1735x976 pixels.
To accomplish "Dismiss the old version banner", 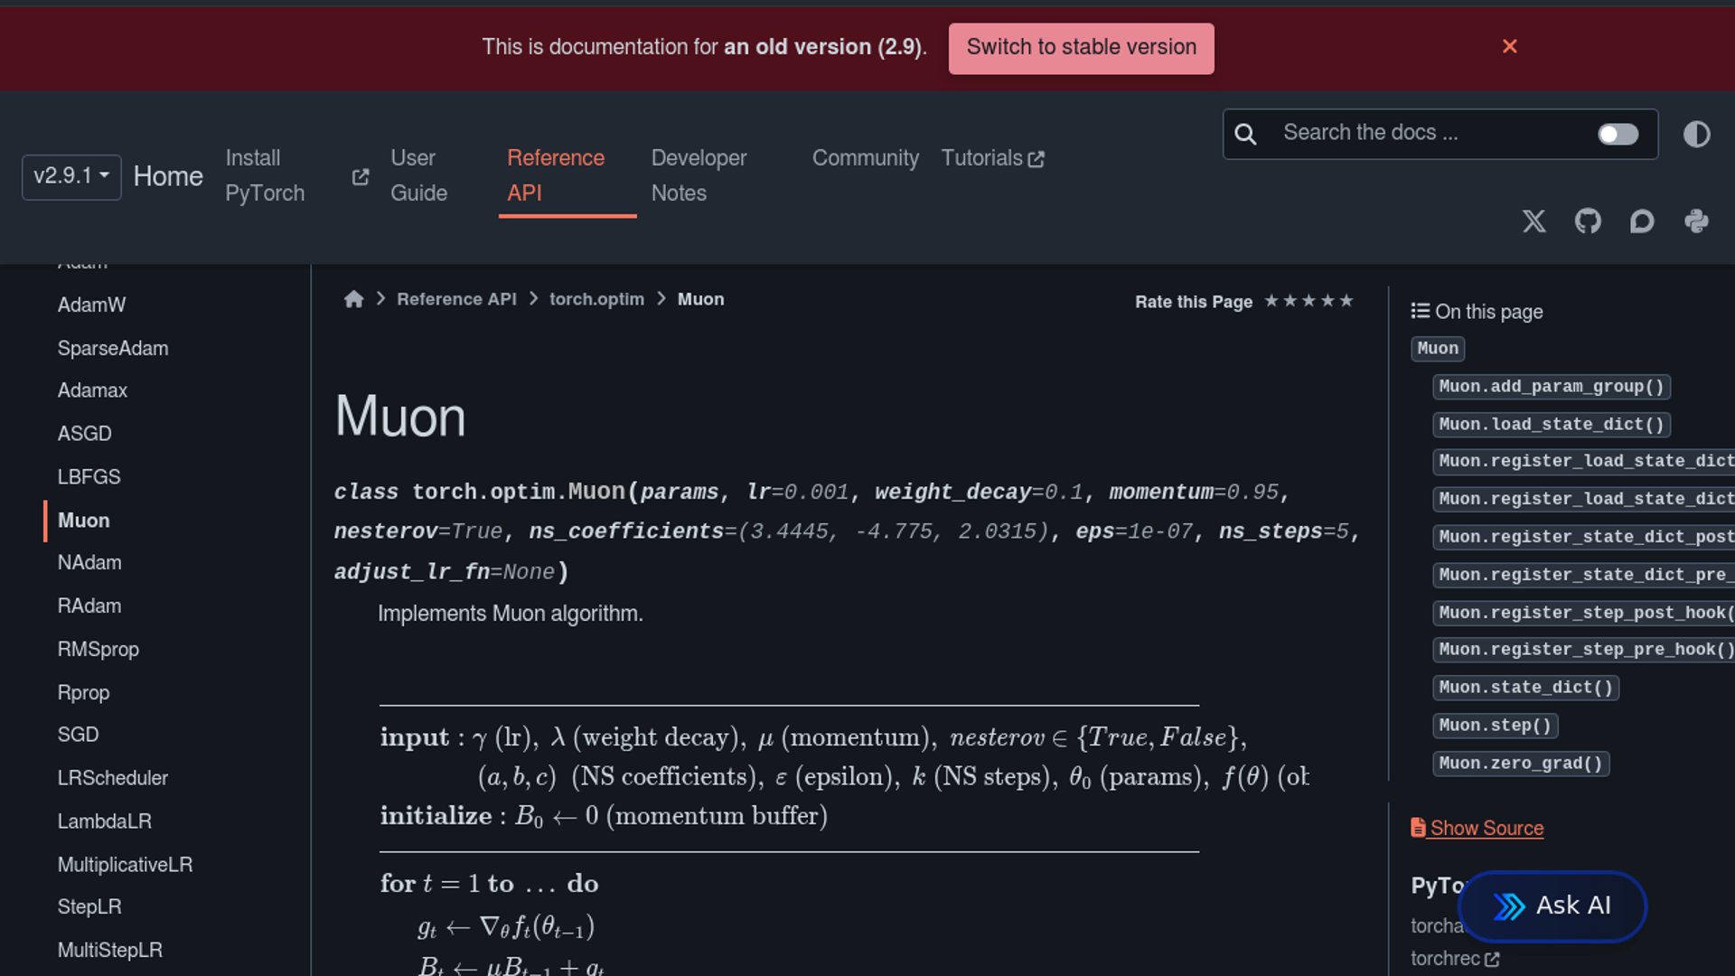I will [x=1509, y=46].
